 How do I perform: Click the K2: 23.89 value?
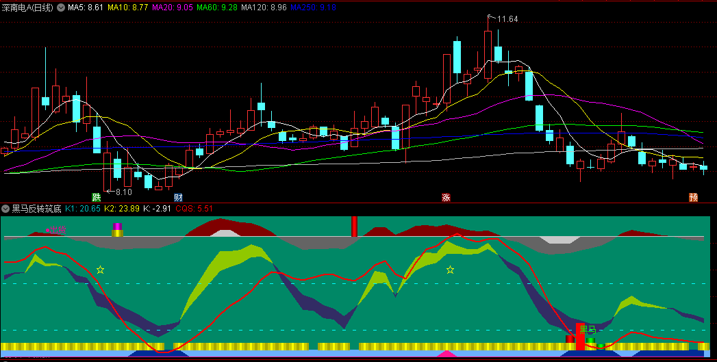122,209
